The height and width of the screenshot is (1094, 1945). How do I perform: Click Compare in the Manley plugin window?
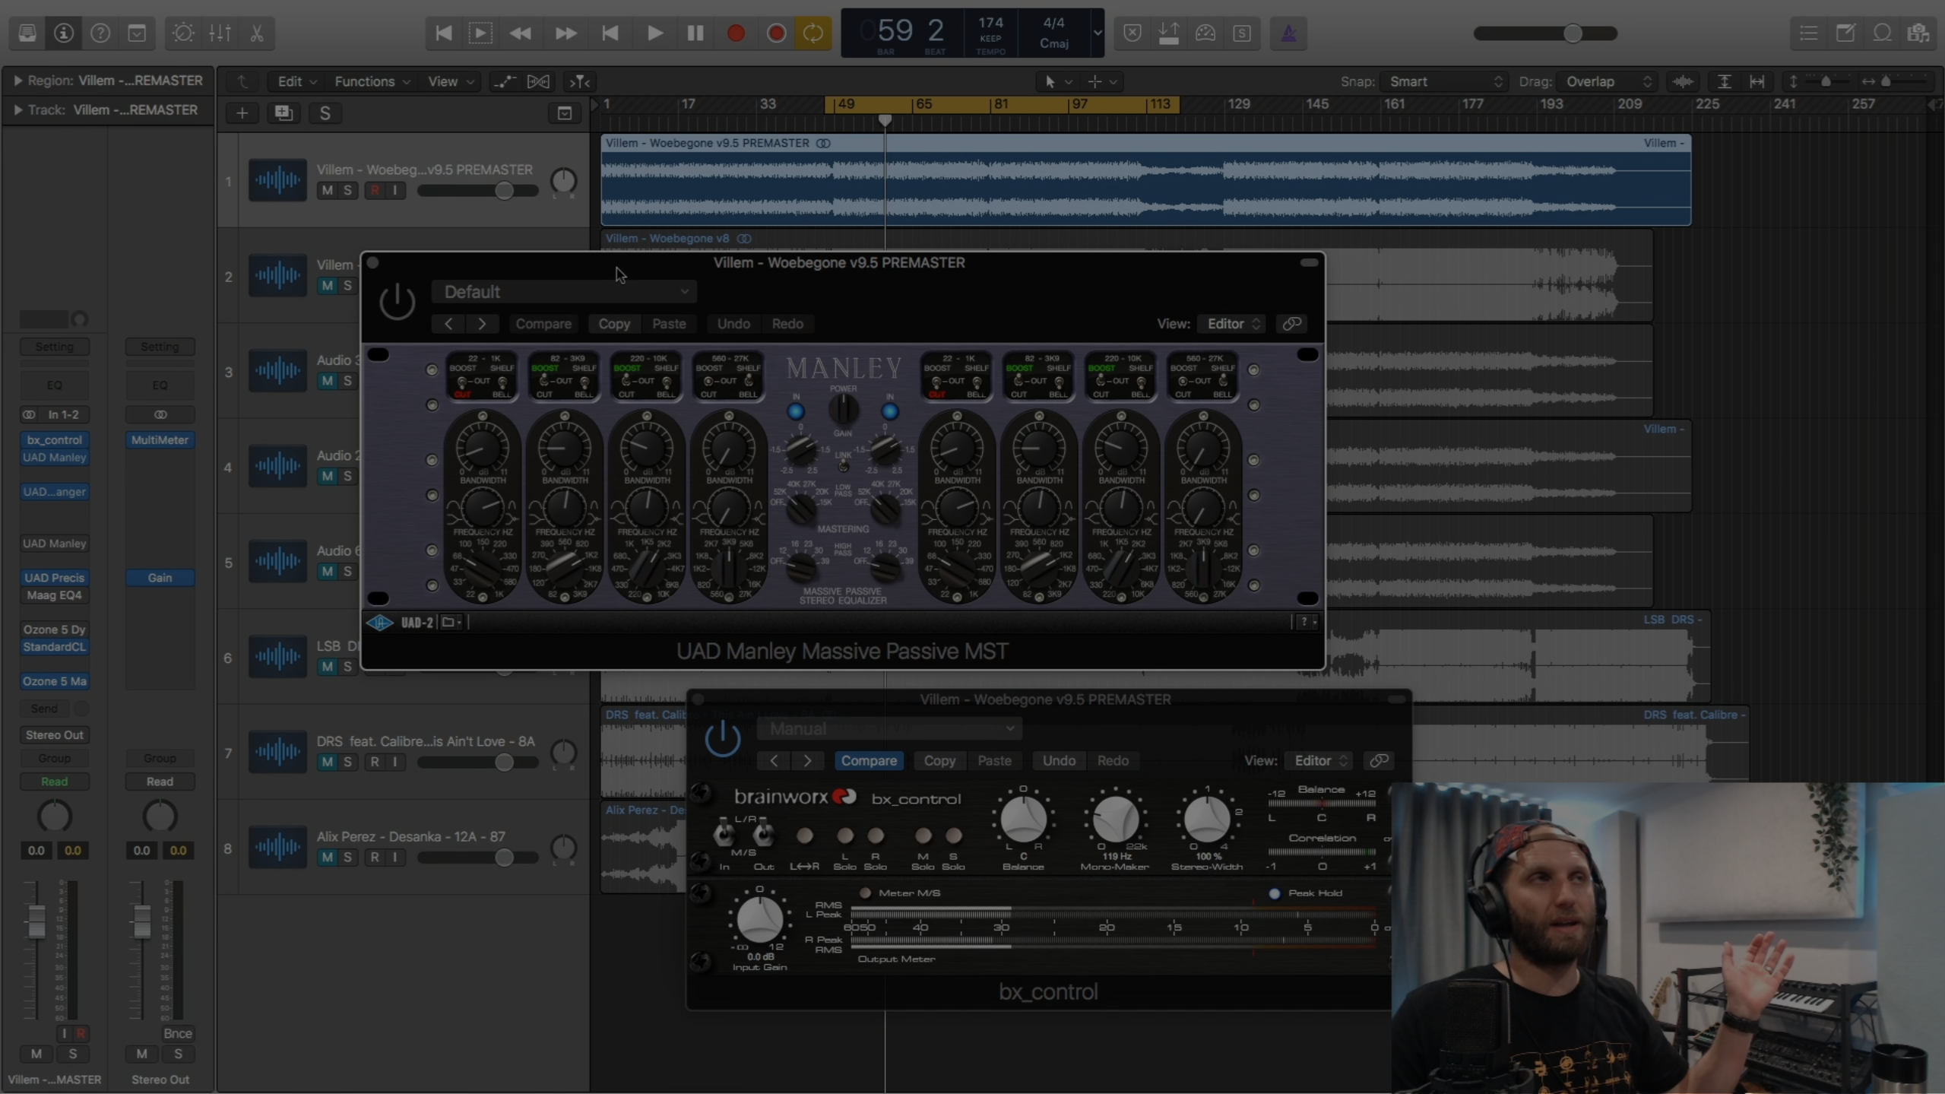click(543, 324)
